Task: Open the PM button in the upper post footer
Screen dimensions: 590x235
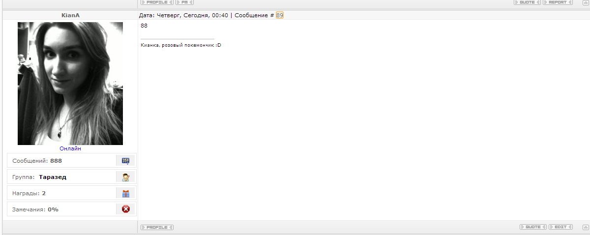Action: click(184, 2)
